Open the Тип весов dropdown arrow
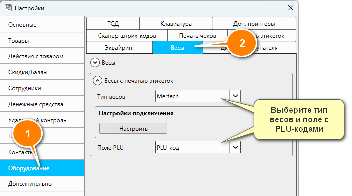 click(235, 96)
